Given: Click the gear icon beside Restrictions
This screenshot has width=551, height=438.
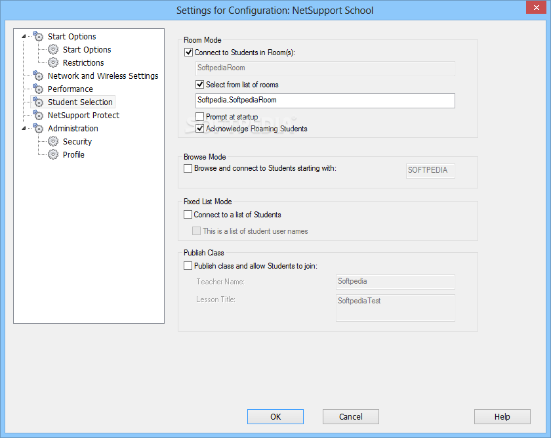Looking at the screenshot, I should click(53, 62).
